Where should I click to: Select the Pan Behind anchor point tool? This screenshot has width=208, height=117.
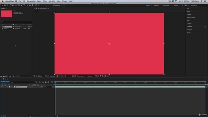pyautogui.click(x=16, y=5)
